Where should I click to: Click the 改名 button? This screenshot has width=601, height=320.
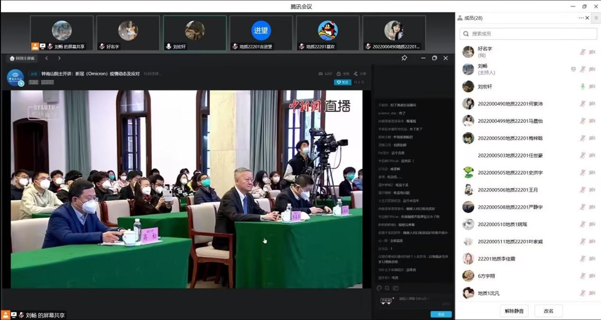coord(548,311)
